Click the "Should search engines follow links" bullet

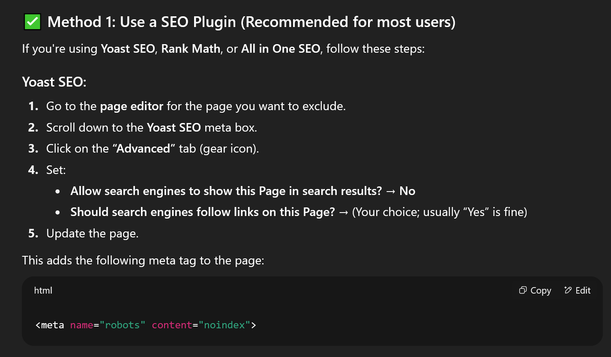(202, 212)
